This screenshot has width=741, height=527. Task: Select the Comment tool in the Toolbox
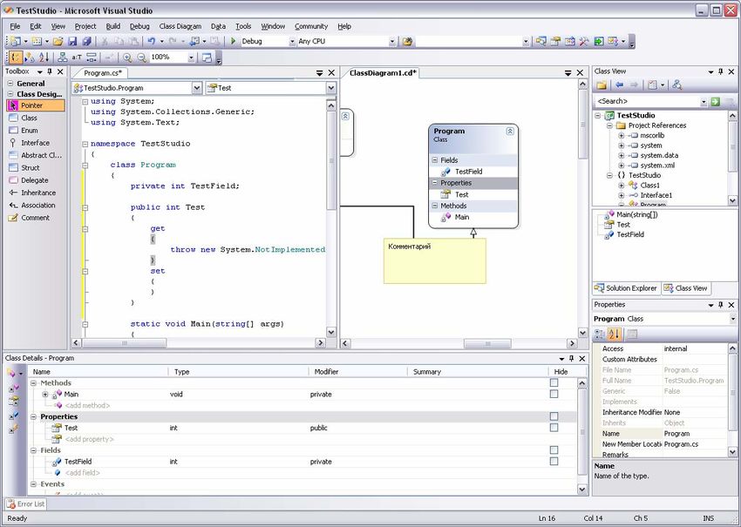pyautogui.click(x=35, y=218)
